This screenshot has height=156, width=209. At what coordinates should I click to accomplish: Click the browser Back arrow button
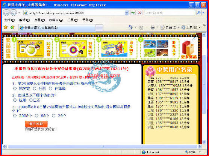pos(6,13)
